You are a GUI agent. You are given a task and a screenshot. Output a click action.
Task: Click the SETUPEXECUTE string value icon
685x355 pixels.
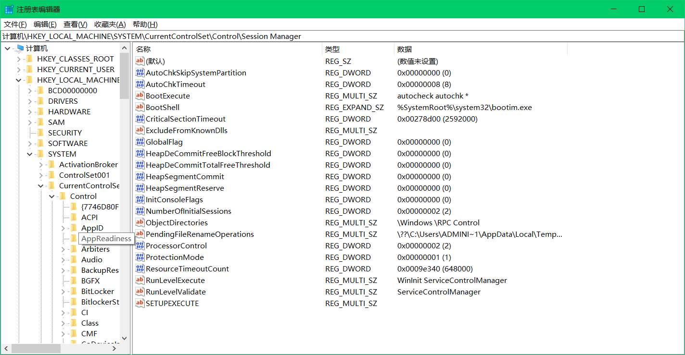tap(140, 304)
